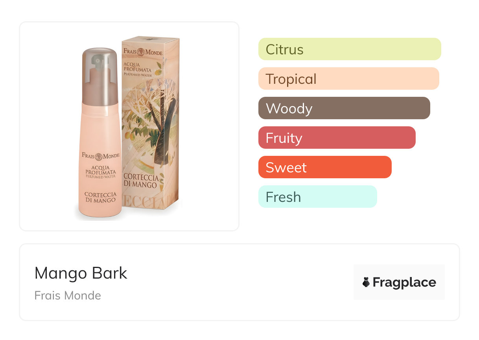Open the Mango Bark fragrance title
The height and width of the screenshot is (340, 479).
81,273
